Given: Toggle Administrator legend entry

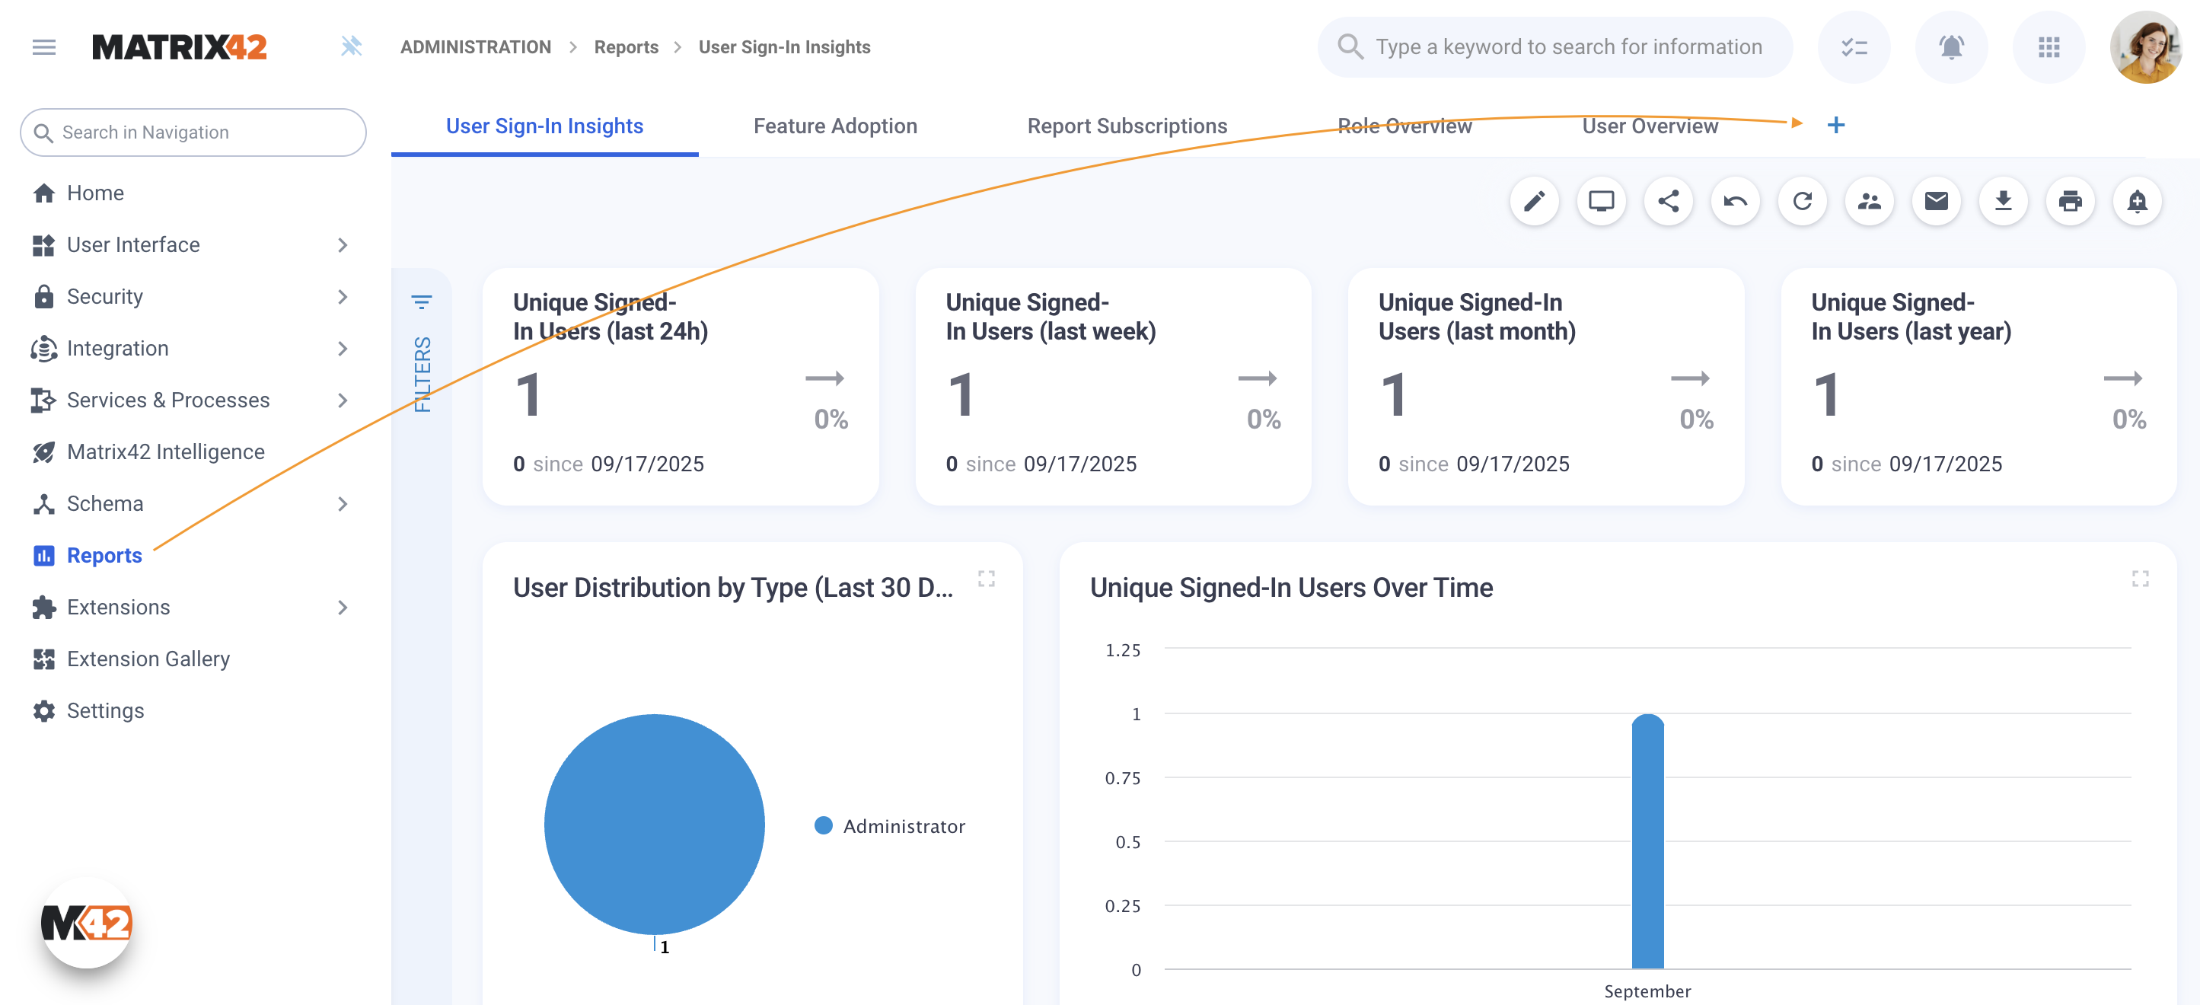Looking at the screenshot, I should [890, 825].
